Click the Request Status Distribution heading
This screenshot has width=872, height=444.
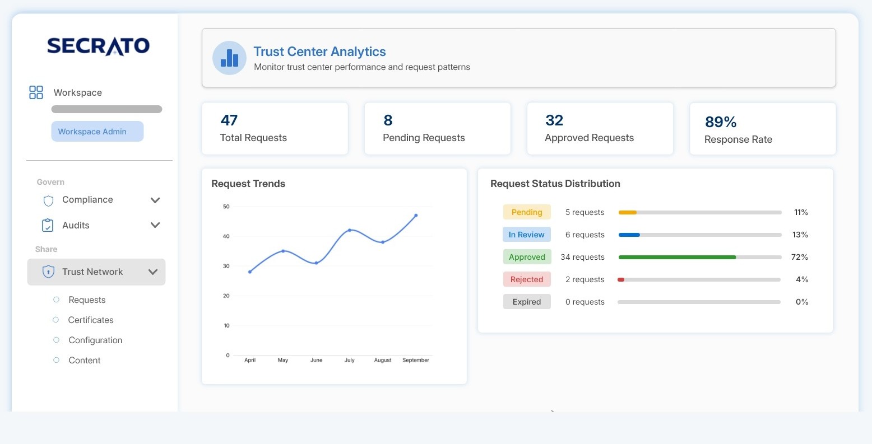pyautogui.click(x=555, y=184)
